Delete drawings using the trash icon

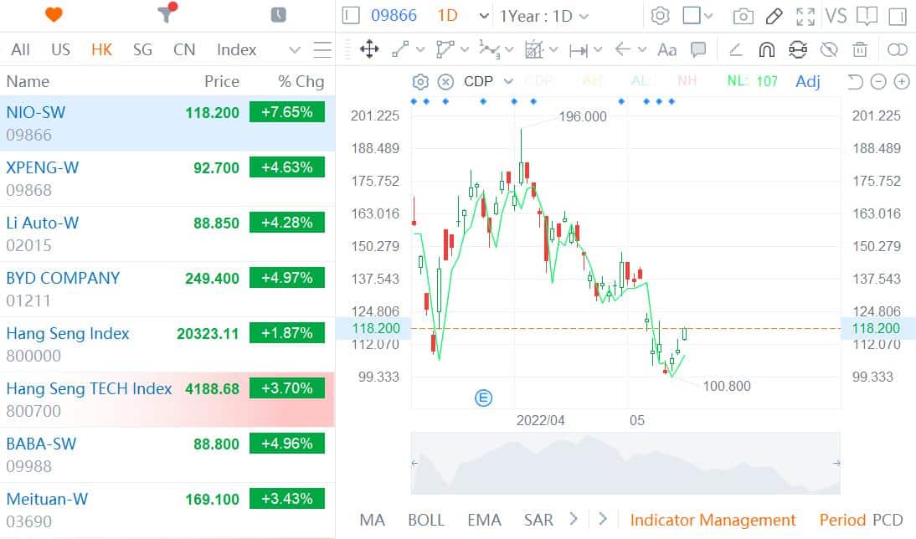[x=859, y=49]
